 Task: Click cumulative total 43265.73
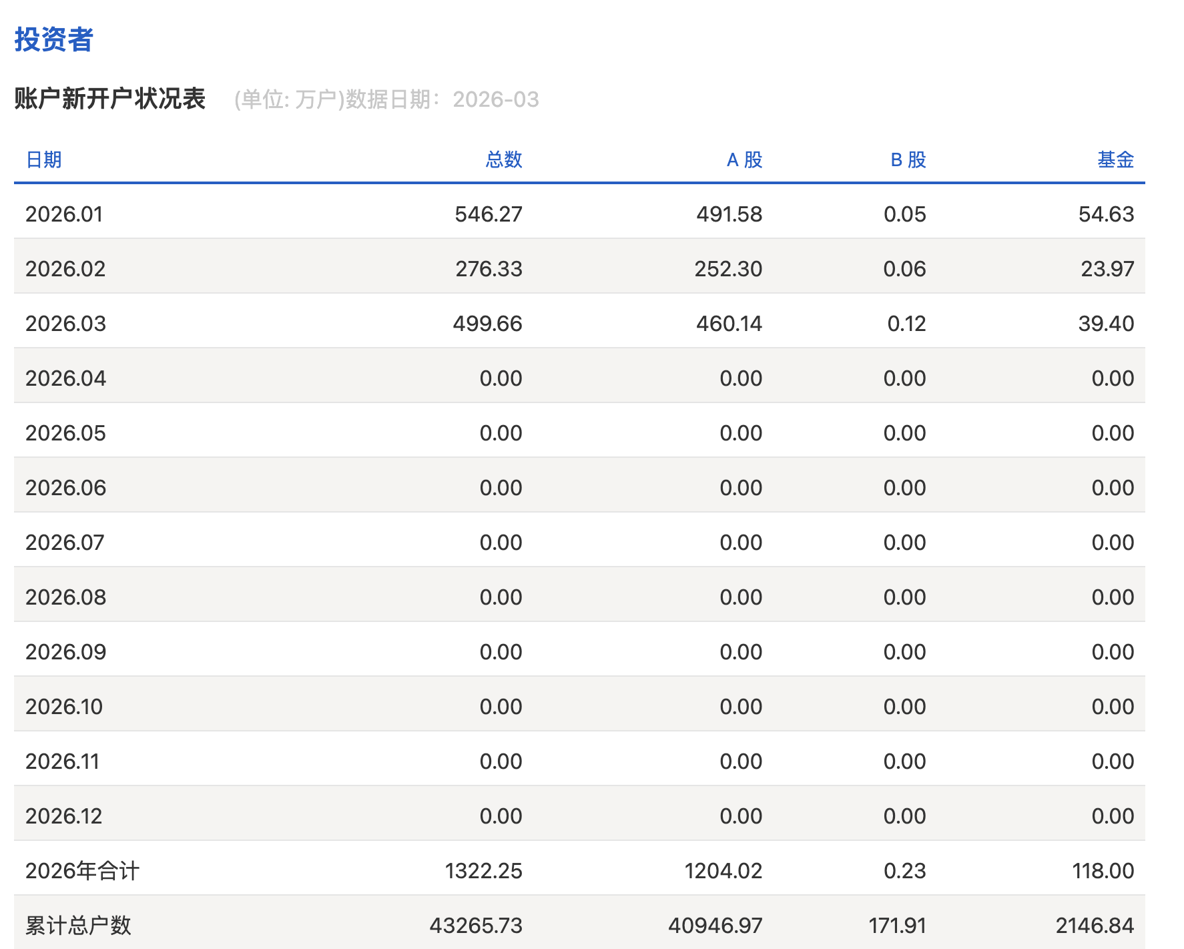pyautogui.click(x=475, y=926)
